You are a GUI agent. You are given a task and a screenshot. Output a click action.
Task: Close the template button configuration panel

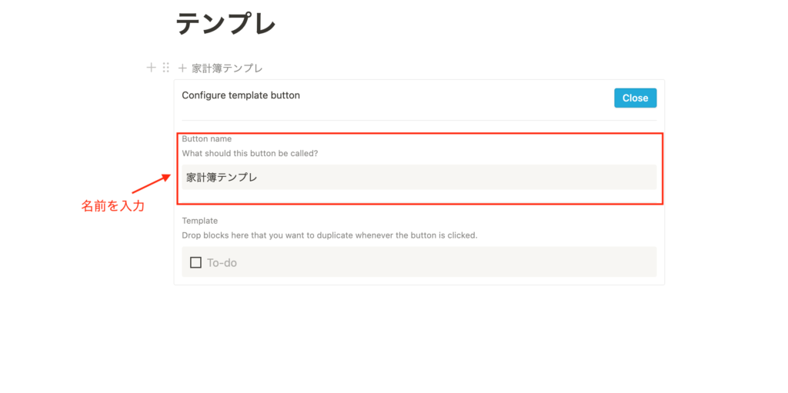[x=635, y=98]
